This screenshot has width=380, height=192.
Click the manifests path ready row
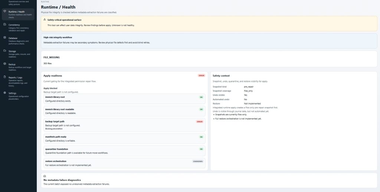tap(124, 138)
